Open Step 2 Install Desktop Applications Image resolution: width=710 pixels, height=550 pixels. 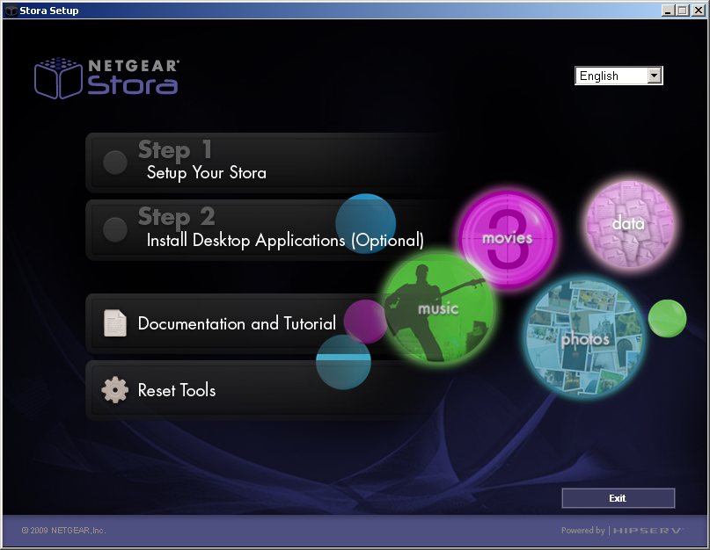click(267, 230)
